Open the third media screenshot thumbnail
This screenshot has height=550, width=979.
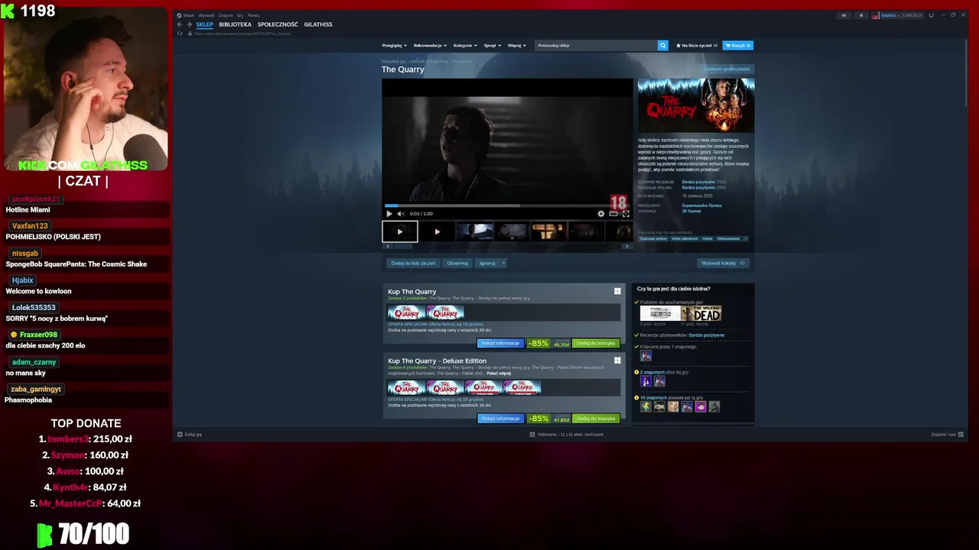click(x=474, y=231)
